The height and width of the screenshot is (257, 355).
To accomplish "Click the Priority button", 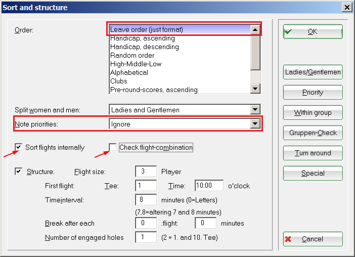I will coord(313,92).
